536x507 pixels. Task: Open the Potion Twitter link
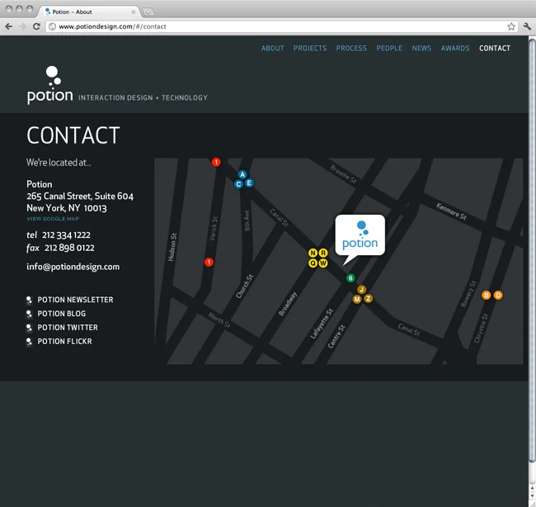[68, 328]
